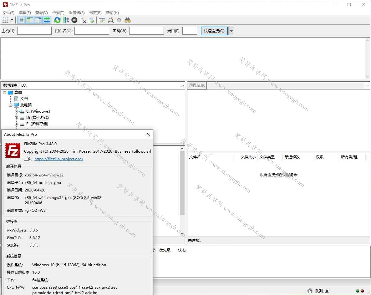
Task: Open the 服务器(S) menu
Action: pyautogui.click(x=77, y=13)
